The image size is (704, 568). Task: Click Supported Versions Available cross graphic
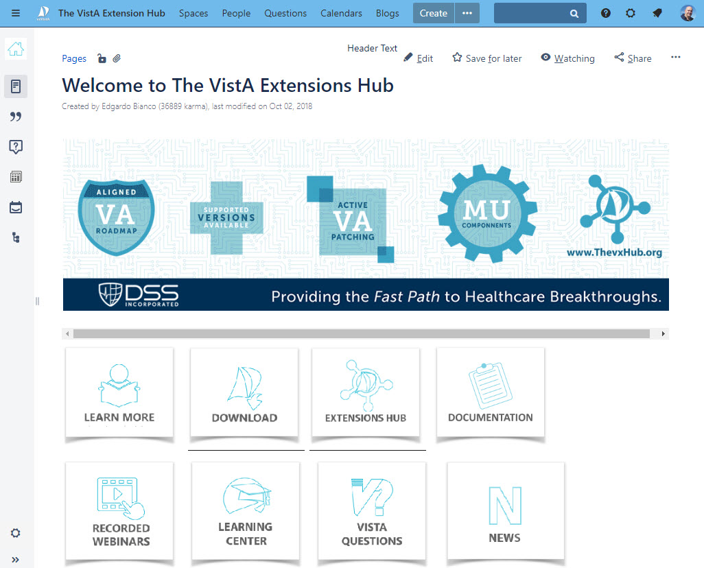pos(226,217)
